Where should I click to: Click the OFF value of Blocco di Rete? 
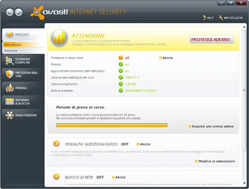click(100, 177)
